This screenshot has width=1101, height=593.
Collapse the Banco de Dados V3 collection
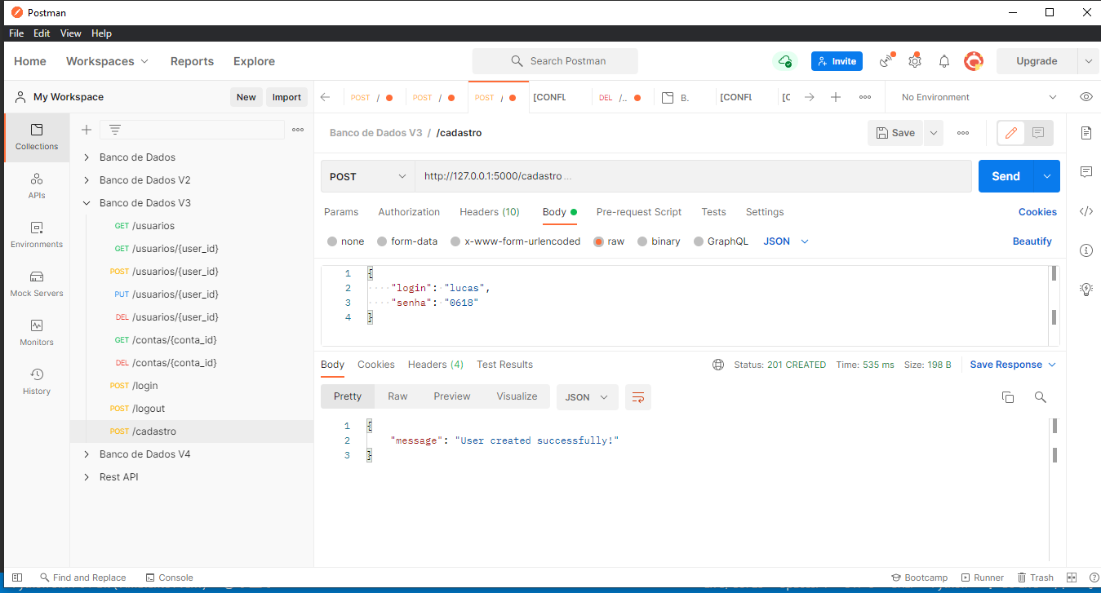coord(87,202)
